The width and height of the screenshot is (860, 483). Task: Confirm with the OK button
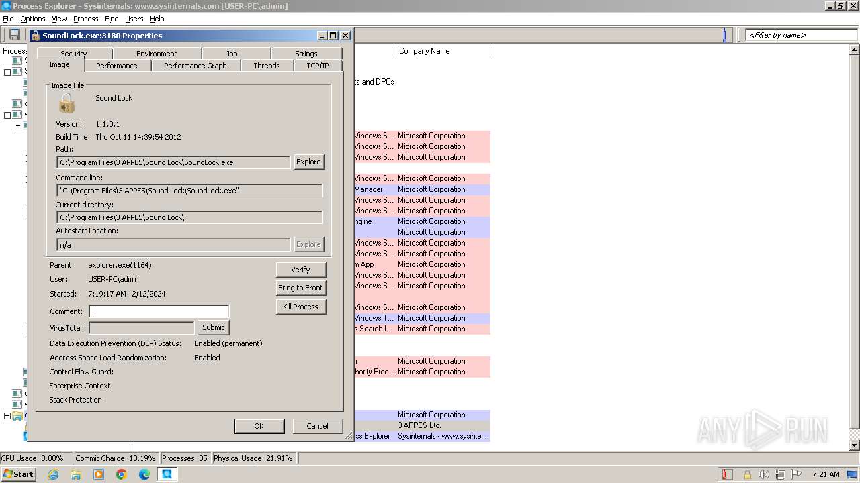[x=259, y=426]
